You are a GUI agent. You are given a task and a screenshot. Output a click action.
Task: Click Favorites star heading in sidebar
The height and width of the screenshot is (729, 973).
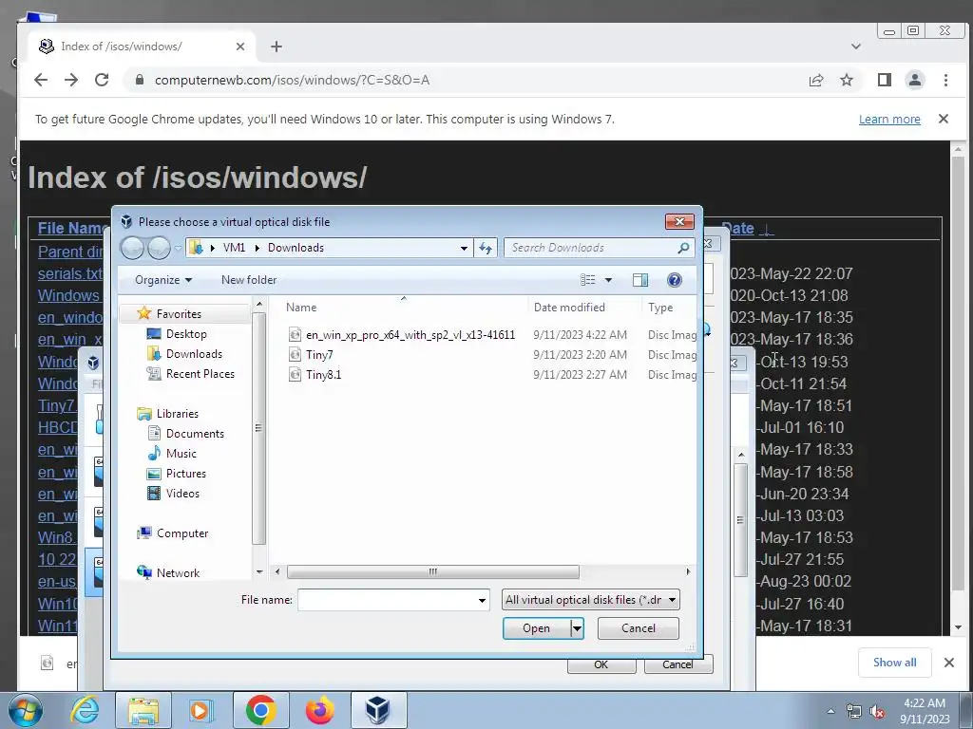(x=169, y=313)
